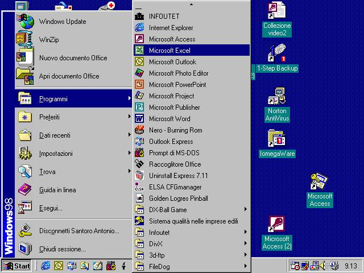Expand the DivX folder arrow
This screenshot has width=364, height=273.
[245, 243]
